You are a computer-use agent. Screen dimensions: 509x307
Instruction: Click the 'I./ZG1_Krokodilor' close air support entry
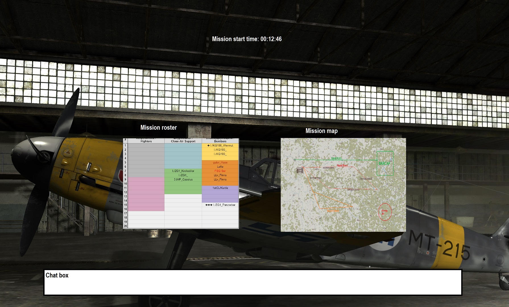click(183, 171)
